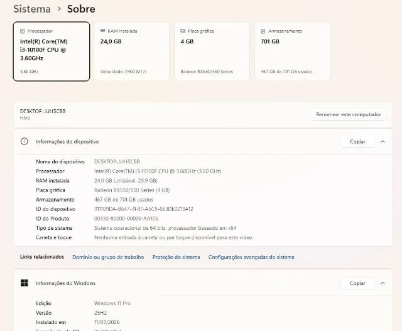Click the Windows logo icon
Screen dimensions: 402x331
click(x=24, y=283)
